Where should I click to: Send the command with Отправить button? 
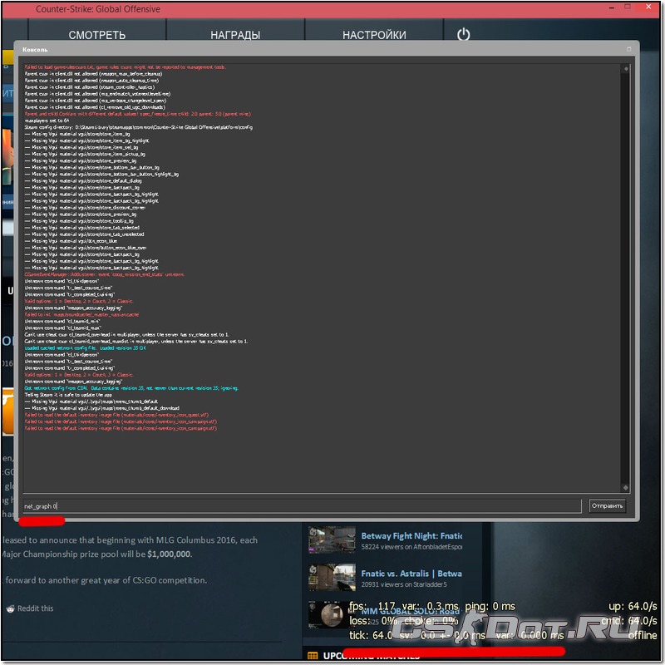[607, 506]
